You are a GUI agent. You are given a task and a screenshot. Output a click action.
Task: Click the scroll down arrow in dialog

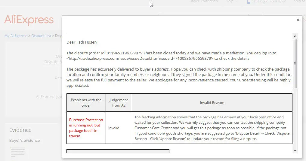[x=295, y=151]
